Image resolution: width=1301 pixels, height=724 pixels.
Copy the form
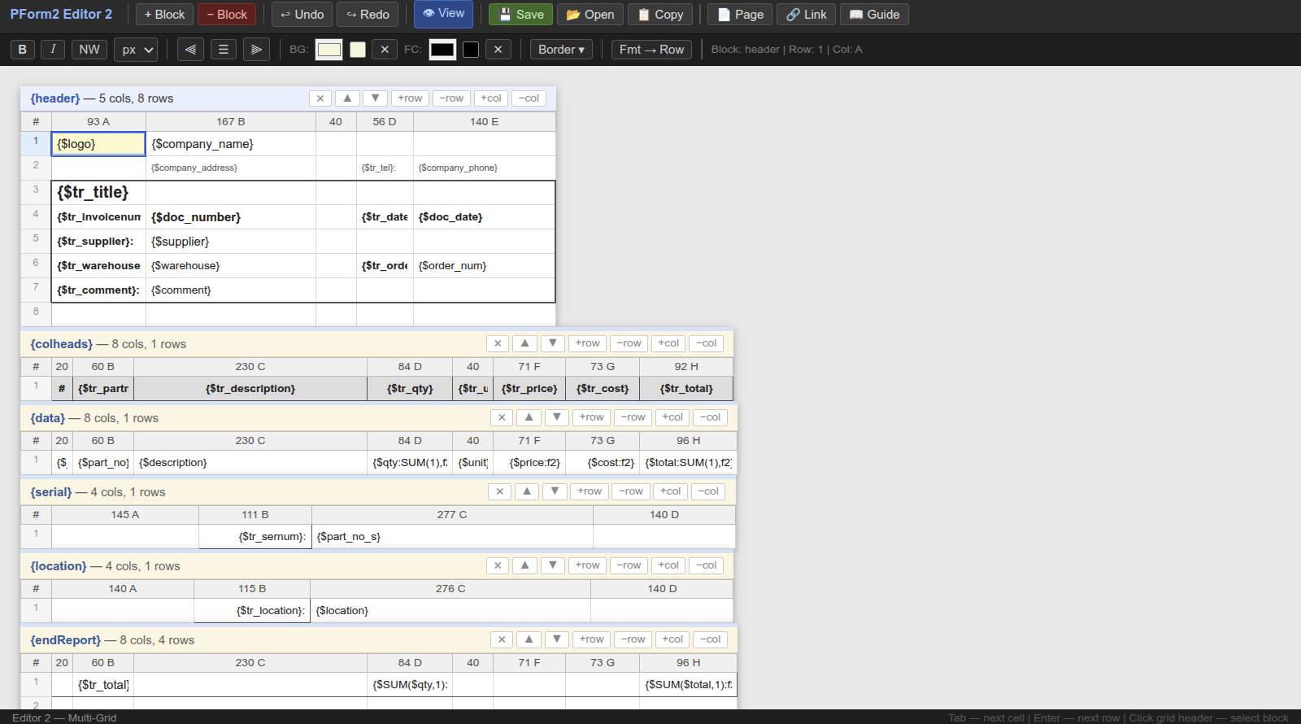660,15
